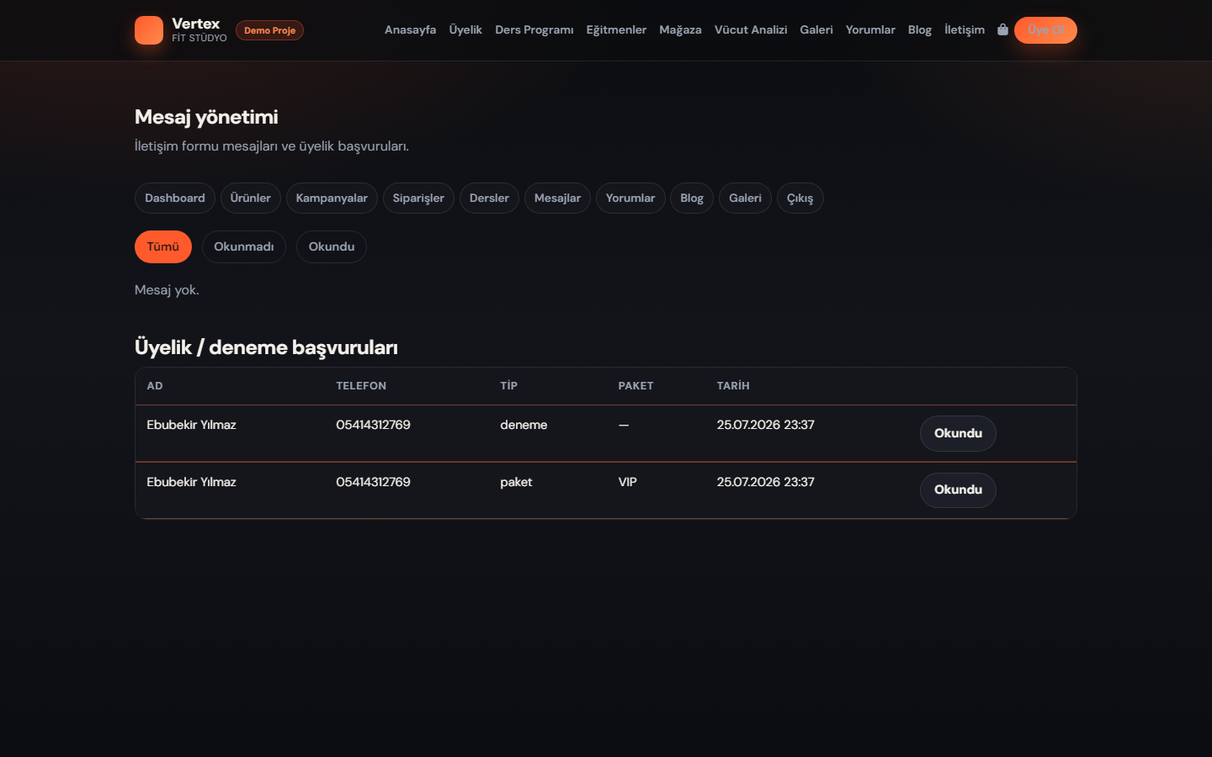Open the Ürünler admin section
The height and width of the screenshot is (757, 1212).
251,199
